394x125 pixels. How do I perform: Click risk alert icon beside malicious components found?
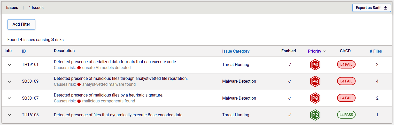point(79,101)
